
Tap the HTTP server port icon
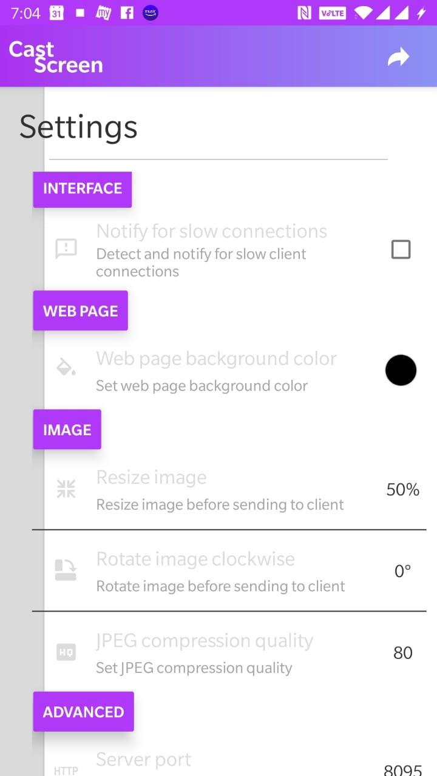[x=66, y=771]
